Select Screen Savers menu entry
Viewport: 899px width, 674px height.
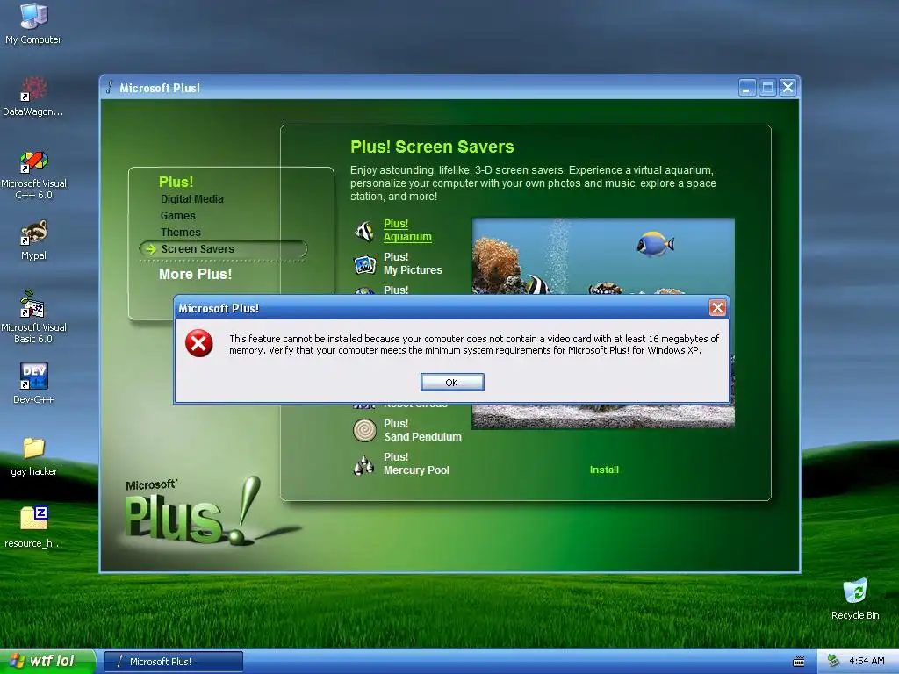198,248
